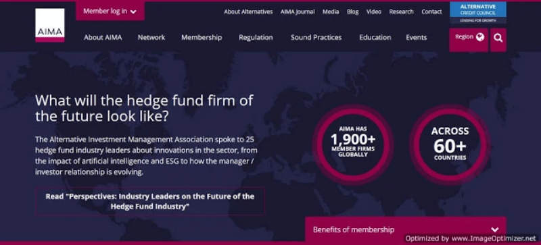Open the Education menu
The image size is (541, 245).
tap(375, 38)
